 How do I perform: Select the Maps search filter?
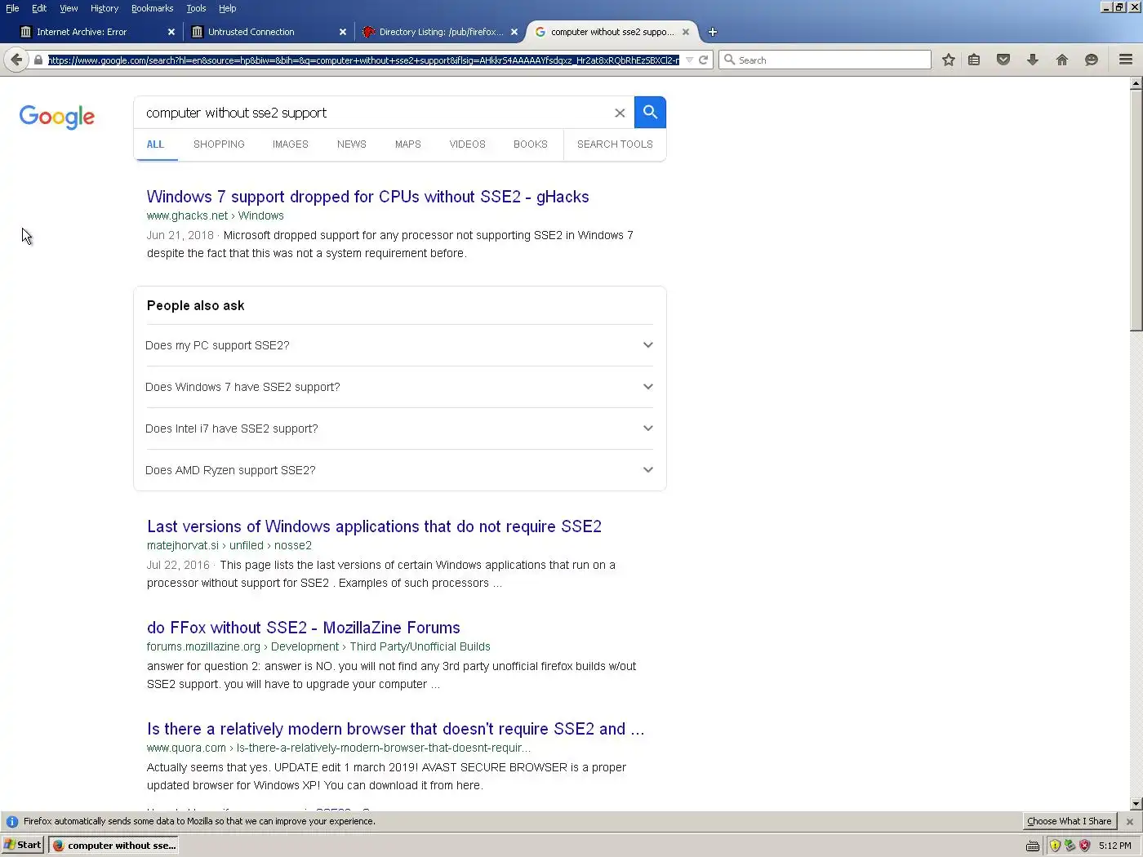pos(408,144)
